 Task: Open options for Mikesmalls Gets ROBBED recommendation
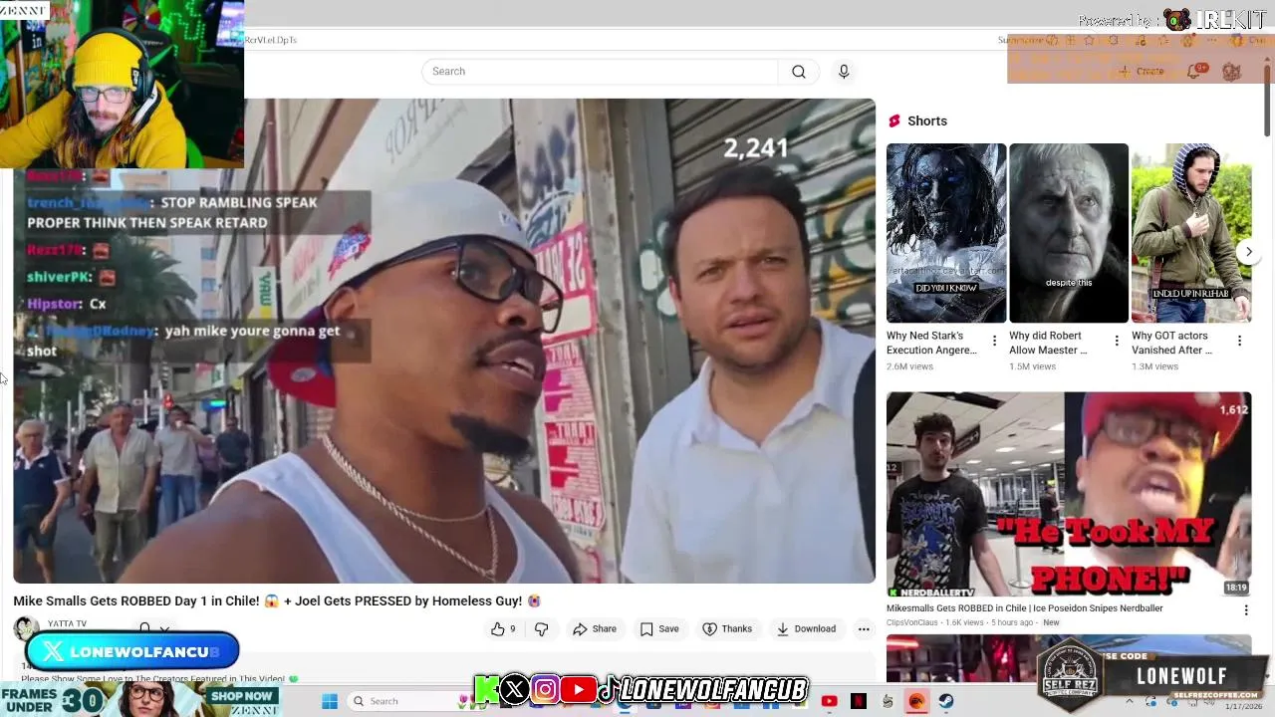tap(1245, 609)
